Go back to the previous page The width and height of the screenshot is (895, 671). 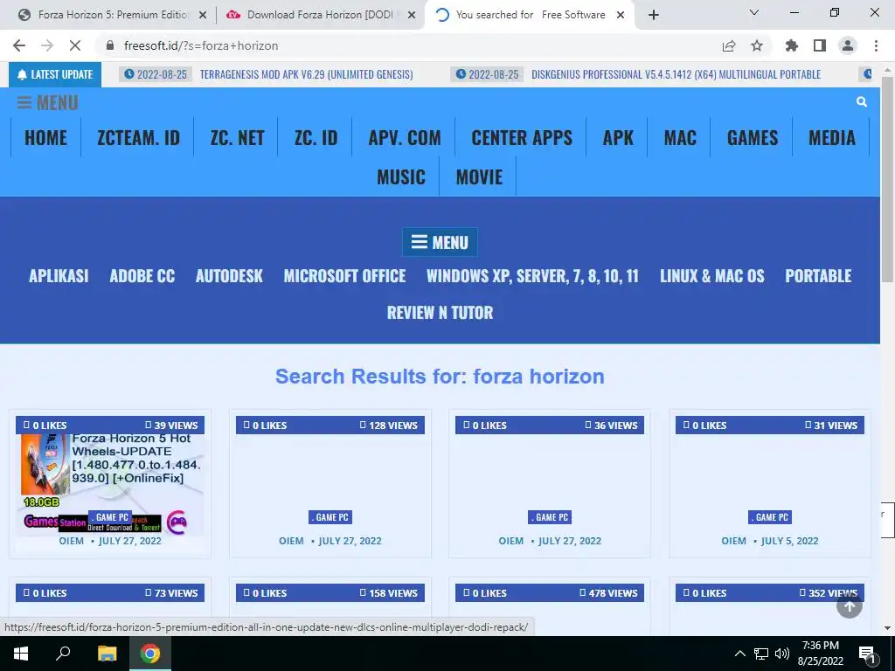[19, 45]
